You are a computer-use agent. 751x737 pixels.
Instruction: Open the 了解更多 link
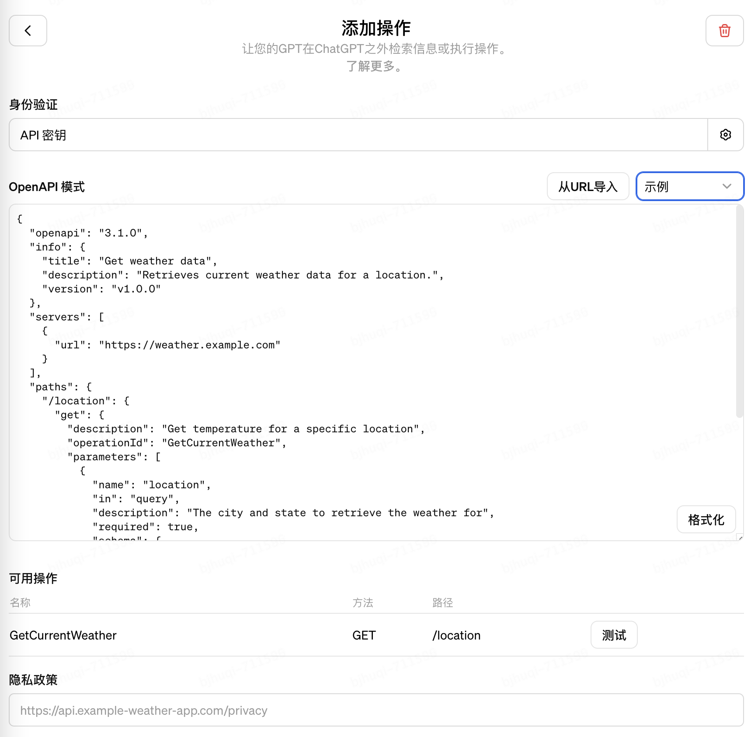tap(374, 66)
